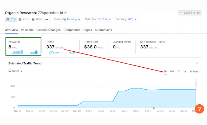Go to the Subdomains tab
The height and width of the screenshot is (125, 207).
[103, 30]
